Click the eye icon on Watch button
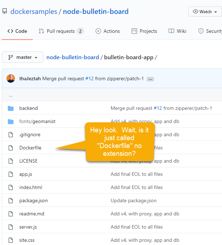The image size is (222, 245). (x=196, y=11)
